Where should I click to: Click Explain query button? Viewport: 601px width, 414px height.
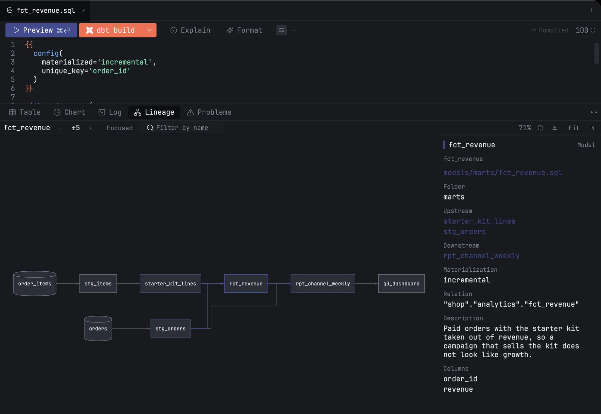(190, 30)
